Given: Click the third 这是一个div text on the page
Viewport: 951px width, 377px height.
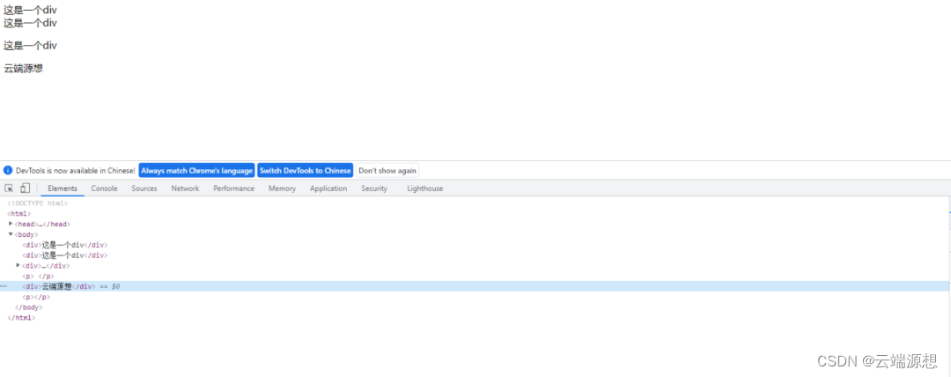Looking at the screenshot, I should [30, 46].
